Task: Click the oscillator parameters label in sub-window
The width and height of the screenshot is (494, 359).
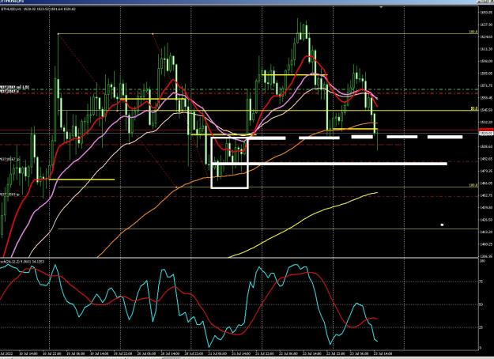Action: (23, 262)
